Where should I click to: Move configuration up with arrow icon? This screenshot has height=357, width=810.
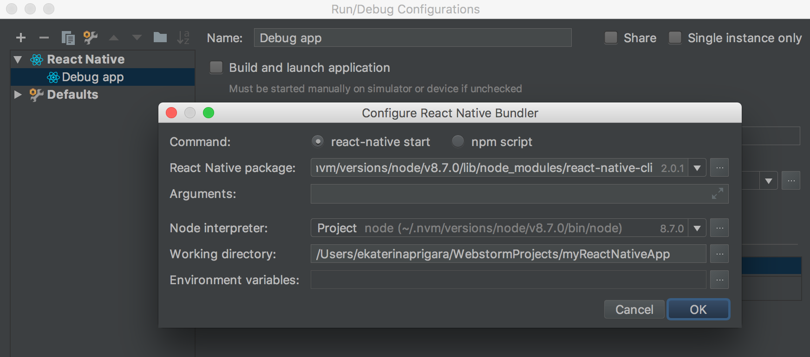pos(114,38)
